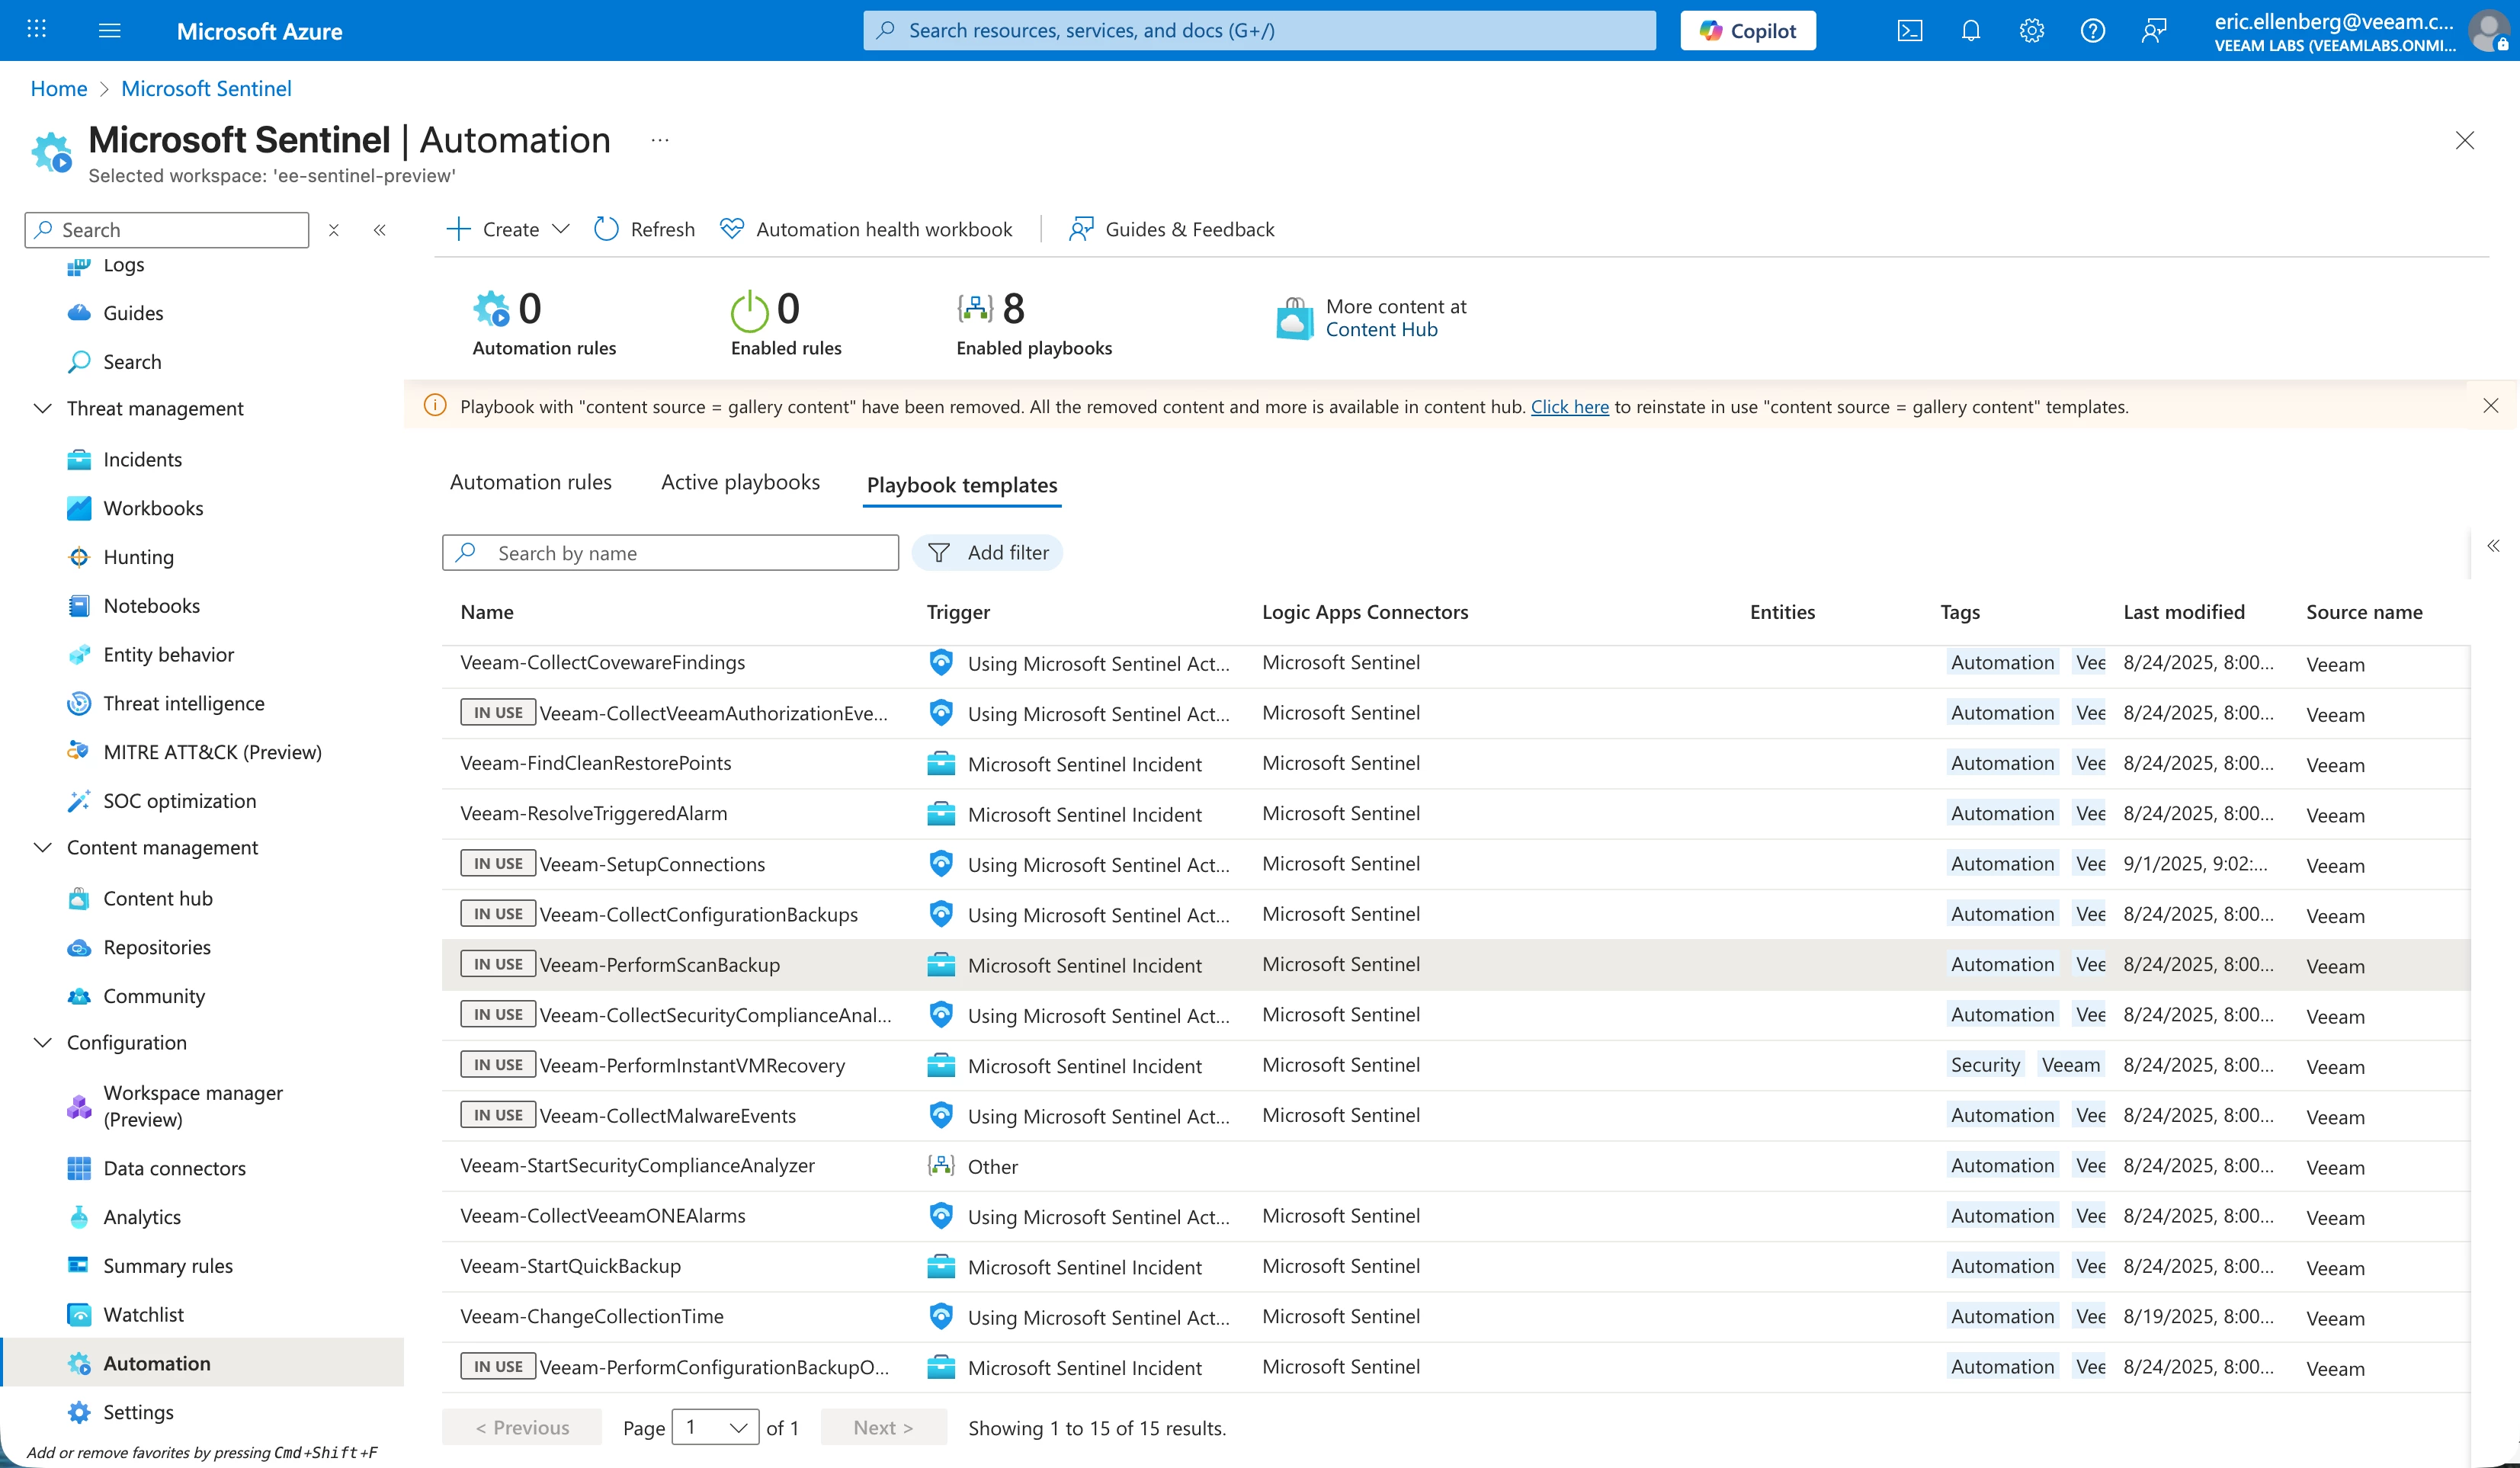Click the Add filter button

[988, 553]
